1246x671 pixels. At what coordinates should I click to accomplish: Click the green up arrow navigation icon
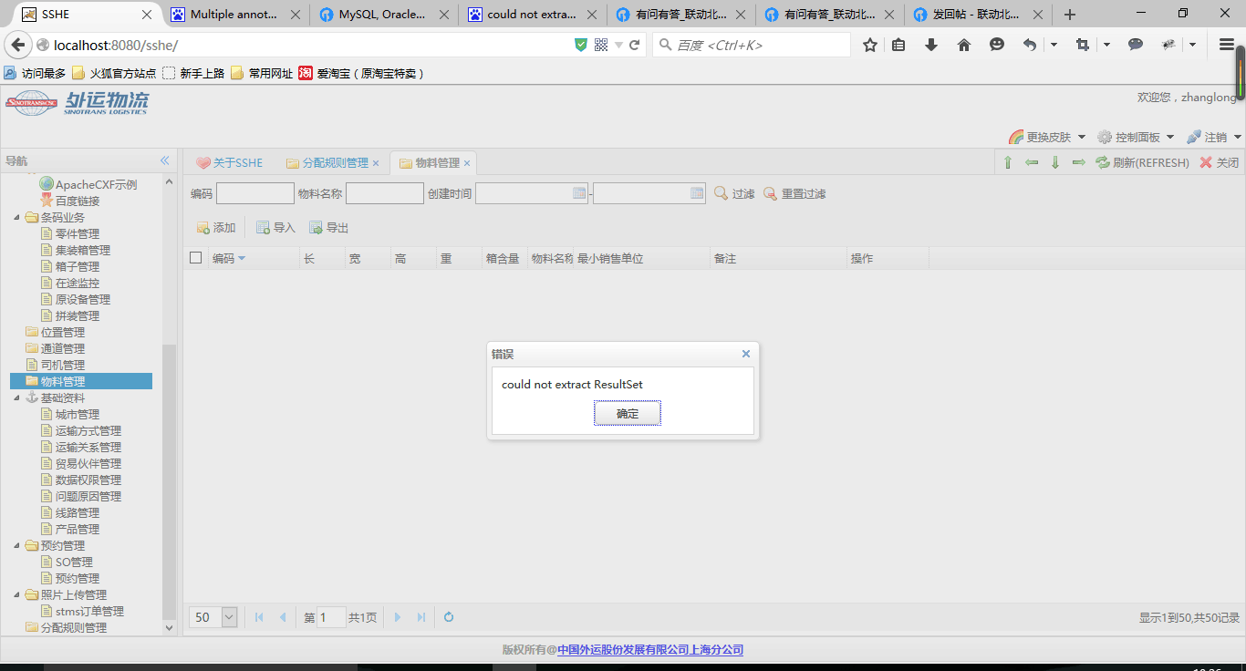point(1008,162)
